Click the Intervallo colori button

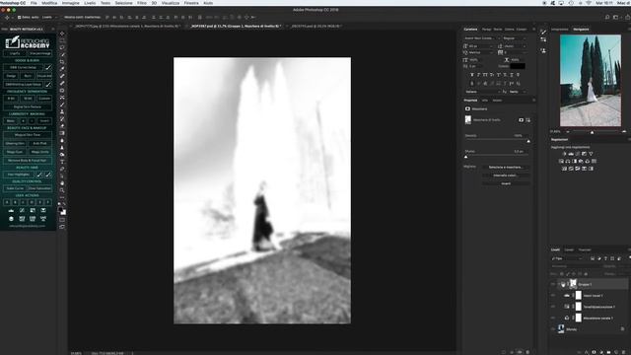click(506, 176)
